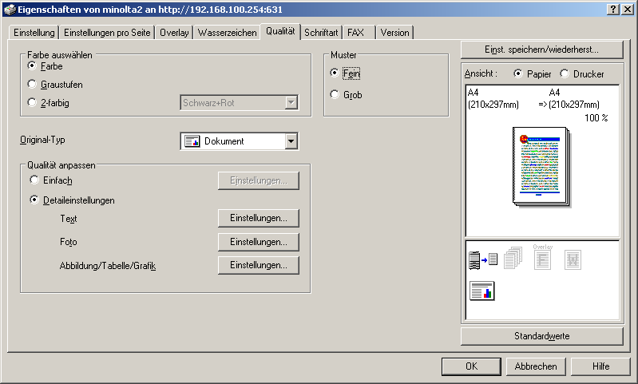
Task: Click the printer icon in title bar
Action: click(x=8, y=9)
